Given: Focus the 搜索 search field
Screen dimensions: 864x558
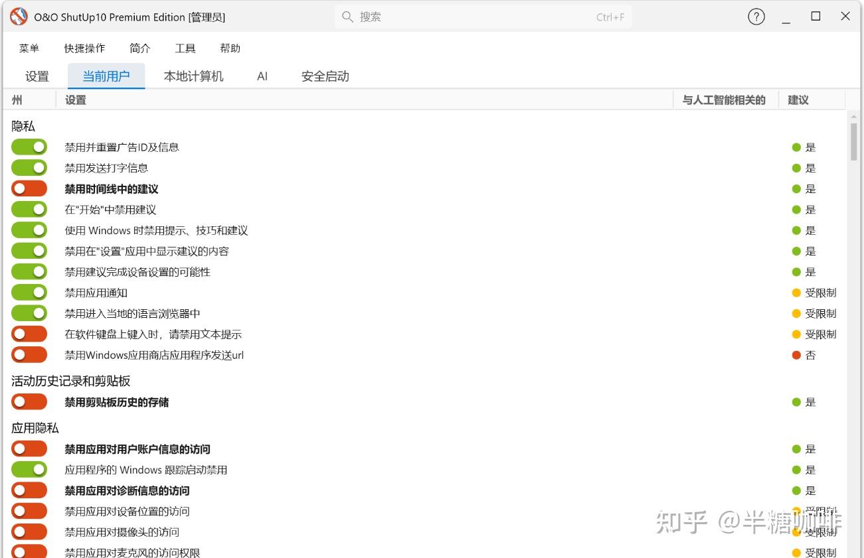Looking at the screenshot, I should tap(483, 17).
